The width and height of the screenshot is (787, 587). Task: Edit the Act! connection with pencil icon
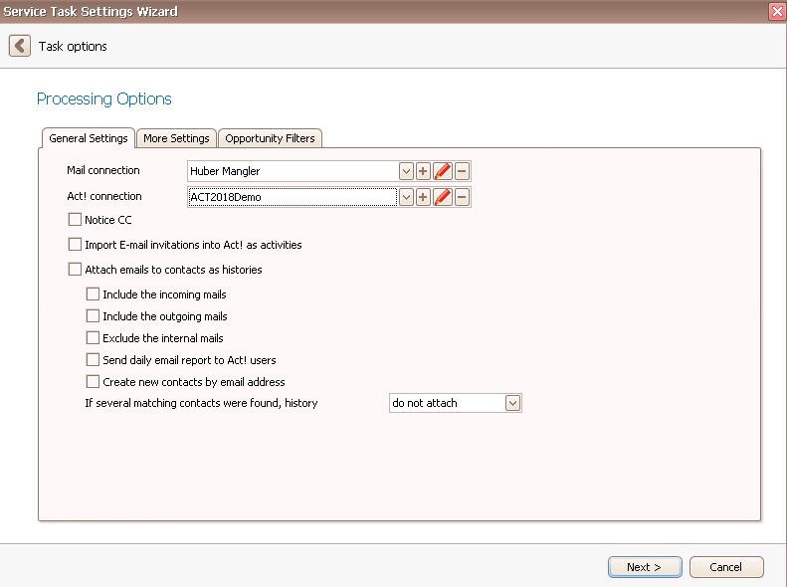coord(442,197)
